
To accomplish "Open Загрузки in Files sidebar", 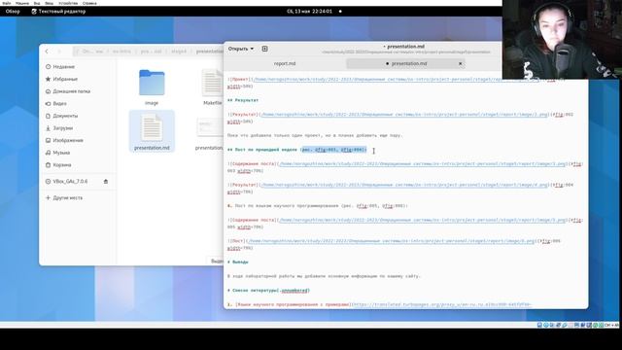I will tap(78, 128).
